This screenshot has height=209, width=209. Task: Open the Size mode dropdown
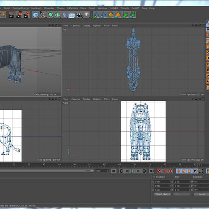coord(182,194)
